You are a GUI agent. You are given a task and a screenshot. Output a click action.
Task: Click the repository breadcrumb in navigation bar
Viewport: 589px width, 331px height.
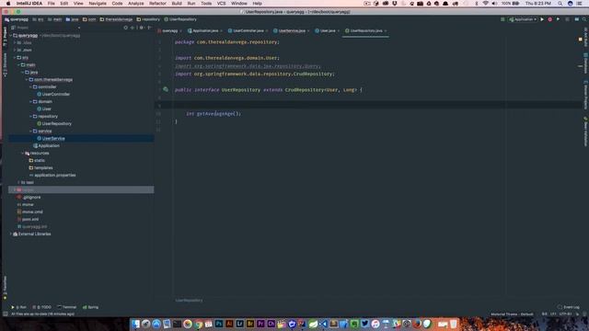pos(148,19)
